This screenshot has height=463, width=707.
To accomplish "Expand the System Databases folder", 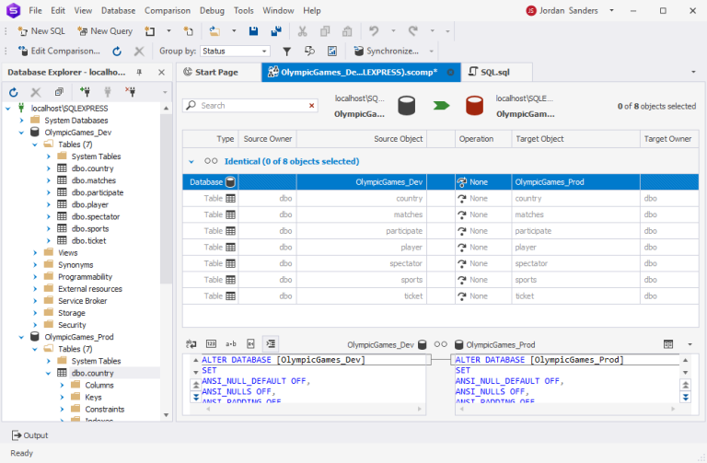I will click(22, 121).
